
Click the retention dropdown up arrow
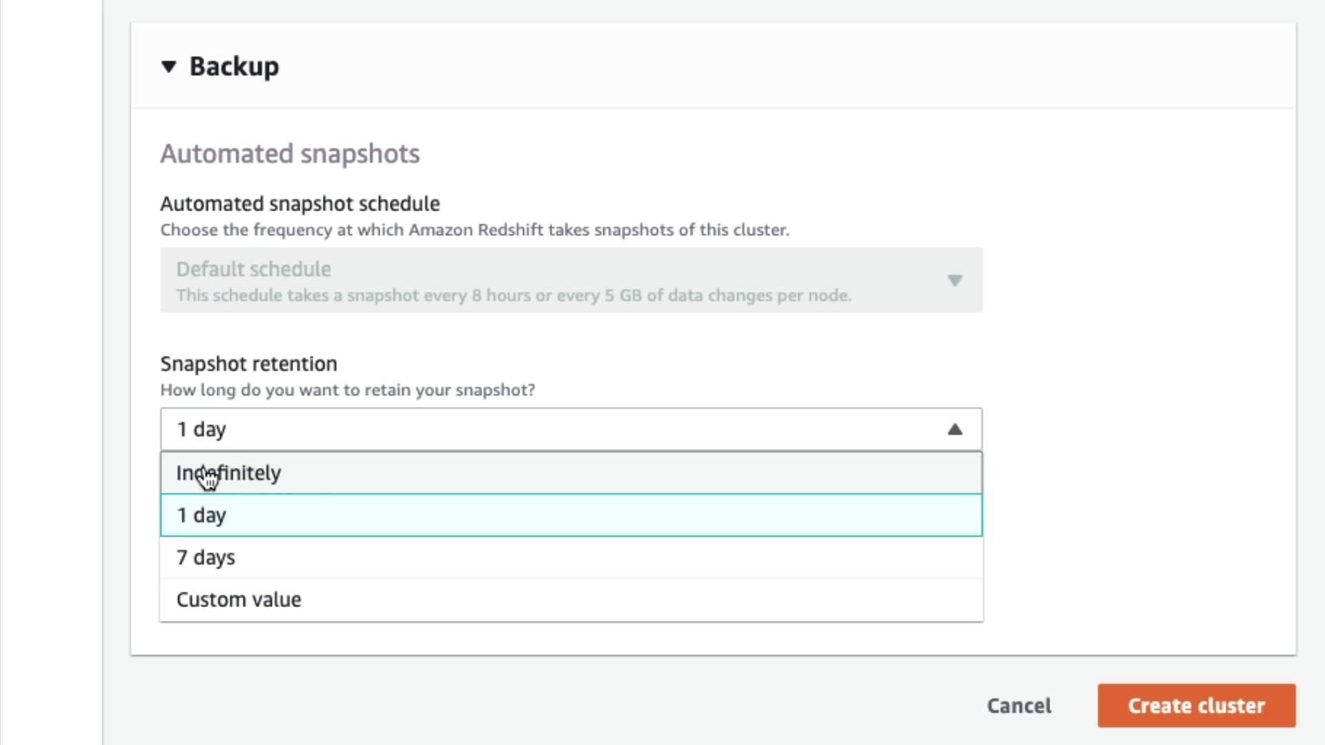click(954, 429)
